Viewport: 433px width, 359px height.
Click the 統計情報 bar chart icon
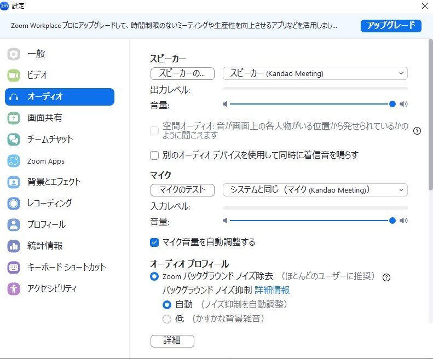tap(14, 246)
